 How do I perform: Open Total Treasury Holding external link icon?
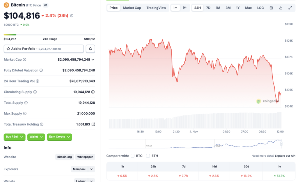(93, 124)
